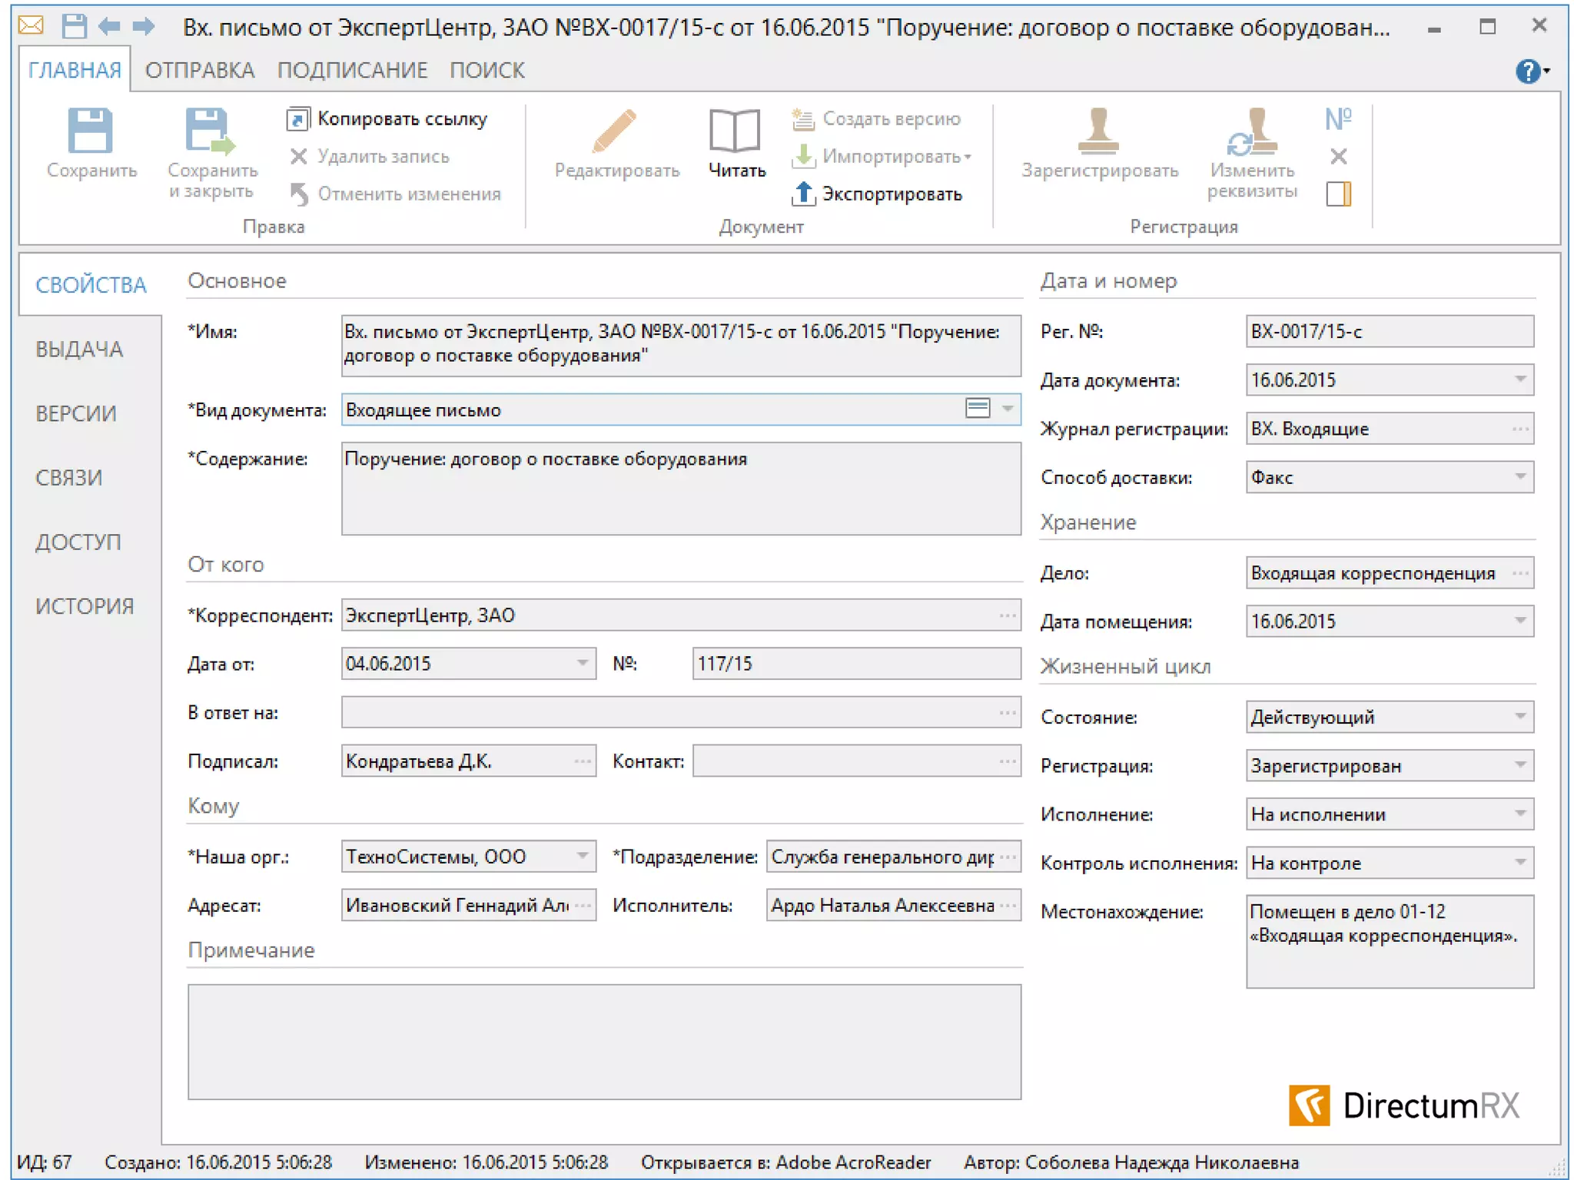Expand the Состояние dropdown
This screenshot has width=1574, height=1180.
(x=1519, y=717)
